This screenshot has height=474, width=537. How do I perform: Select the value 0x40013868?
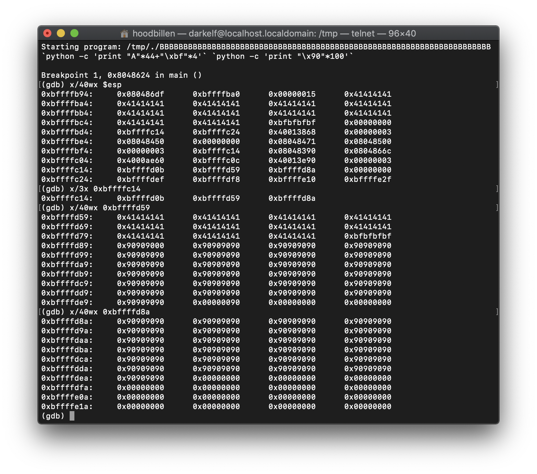coord(292,132)
